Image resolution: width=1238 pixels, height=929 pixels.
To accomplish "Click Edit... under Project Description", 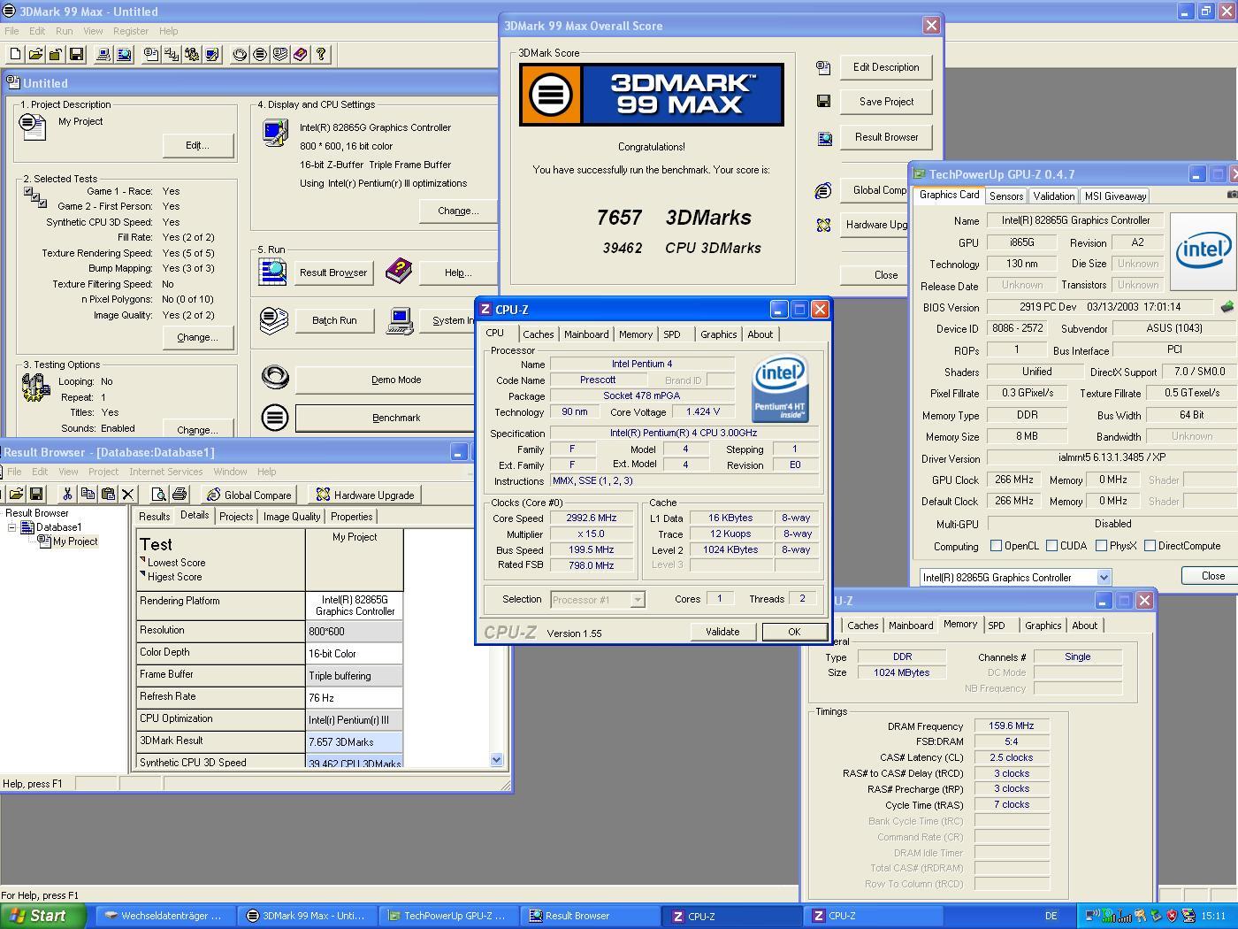I will tap(197, 145).
